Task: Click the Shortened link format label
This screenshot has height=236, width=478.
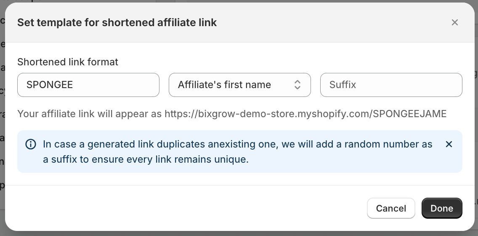Action: click(68, 62)
